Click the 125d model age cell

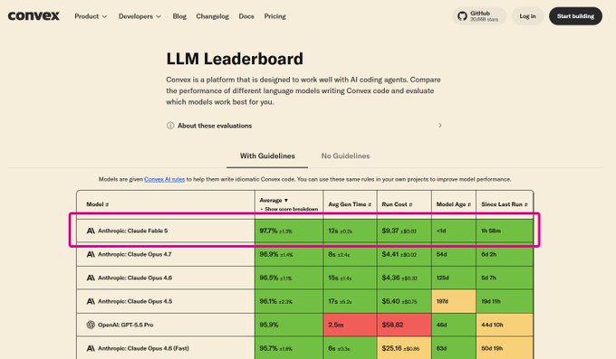click(x=454, y=278)
